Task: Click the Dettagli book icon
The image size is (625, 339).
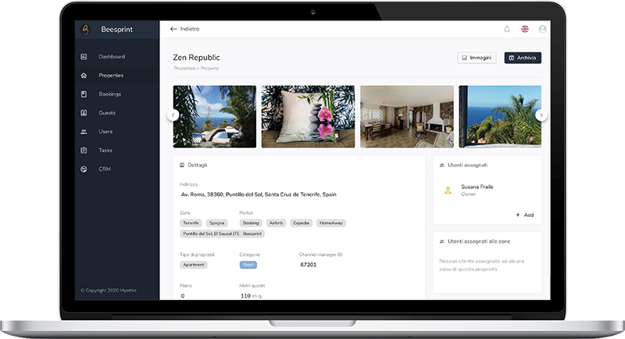Action: (182, 165)
